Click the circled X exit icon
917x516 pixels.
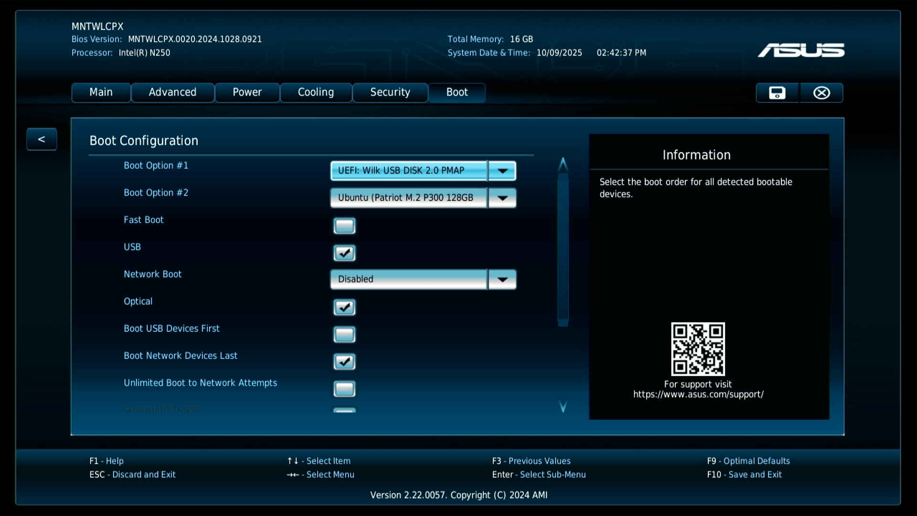point(821,93)
